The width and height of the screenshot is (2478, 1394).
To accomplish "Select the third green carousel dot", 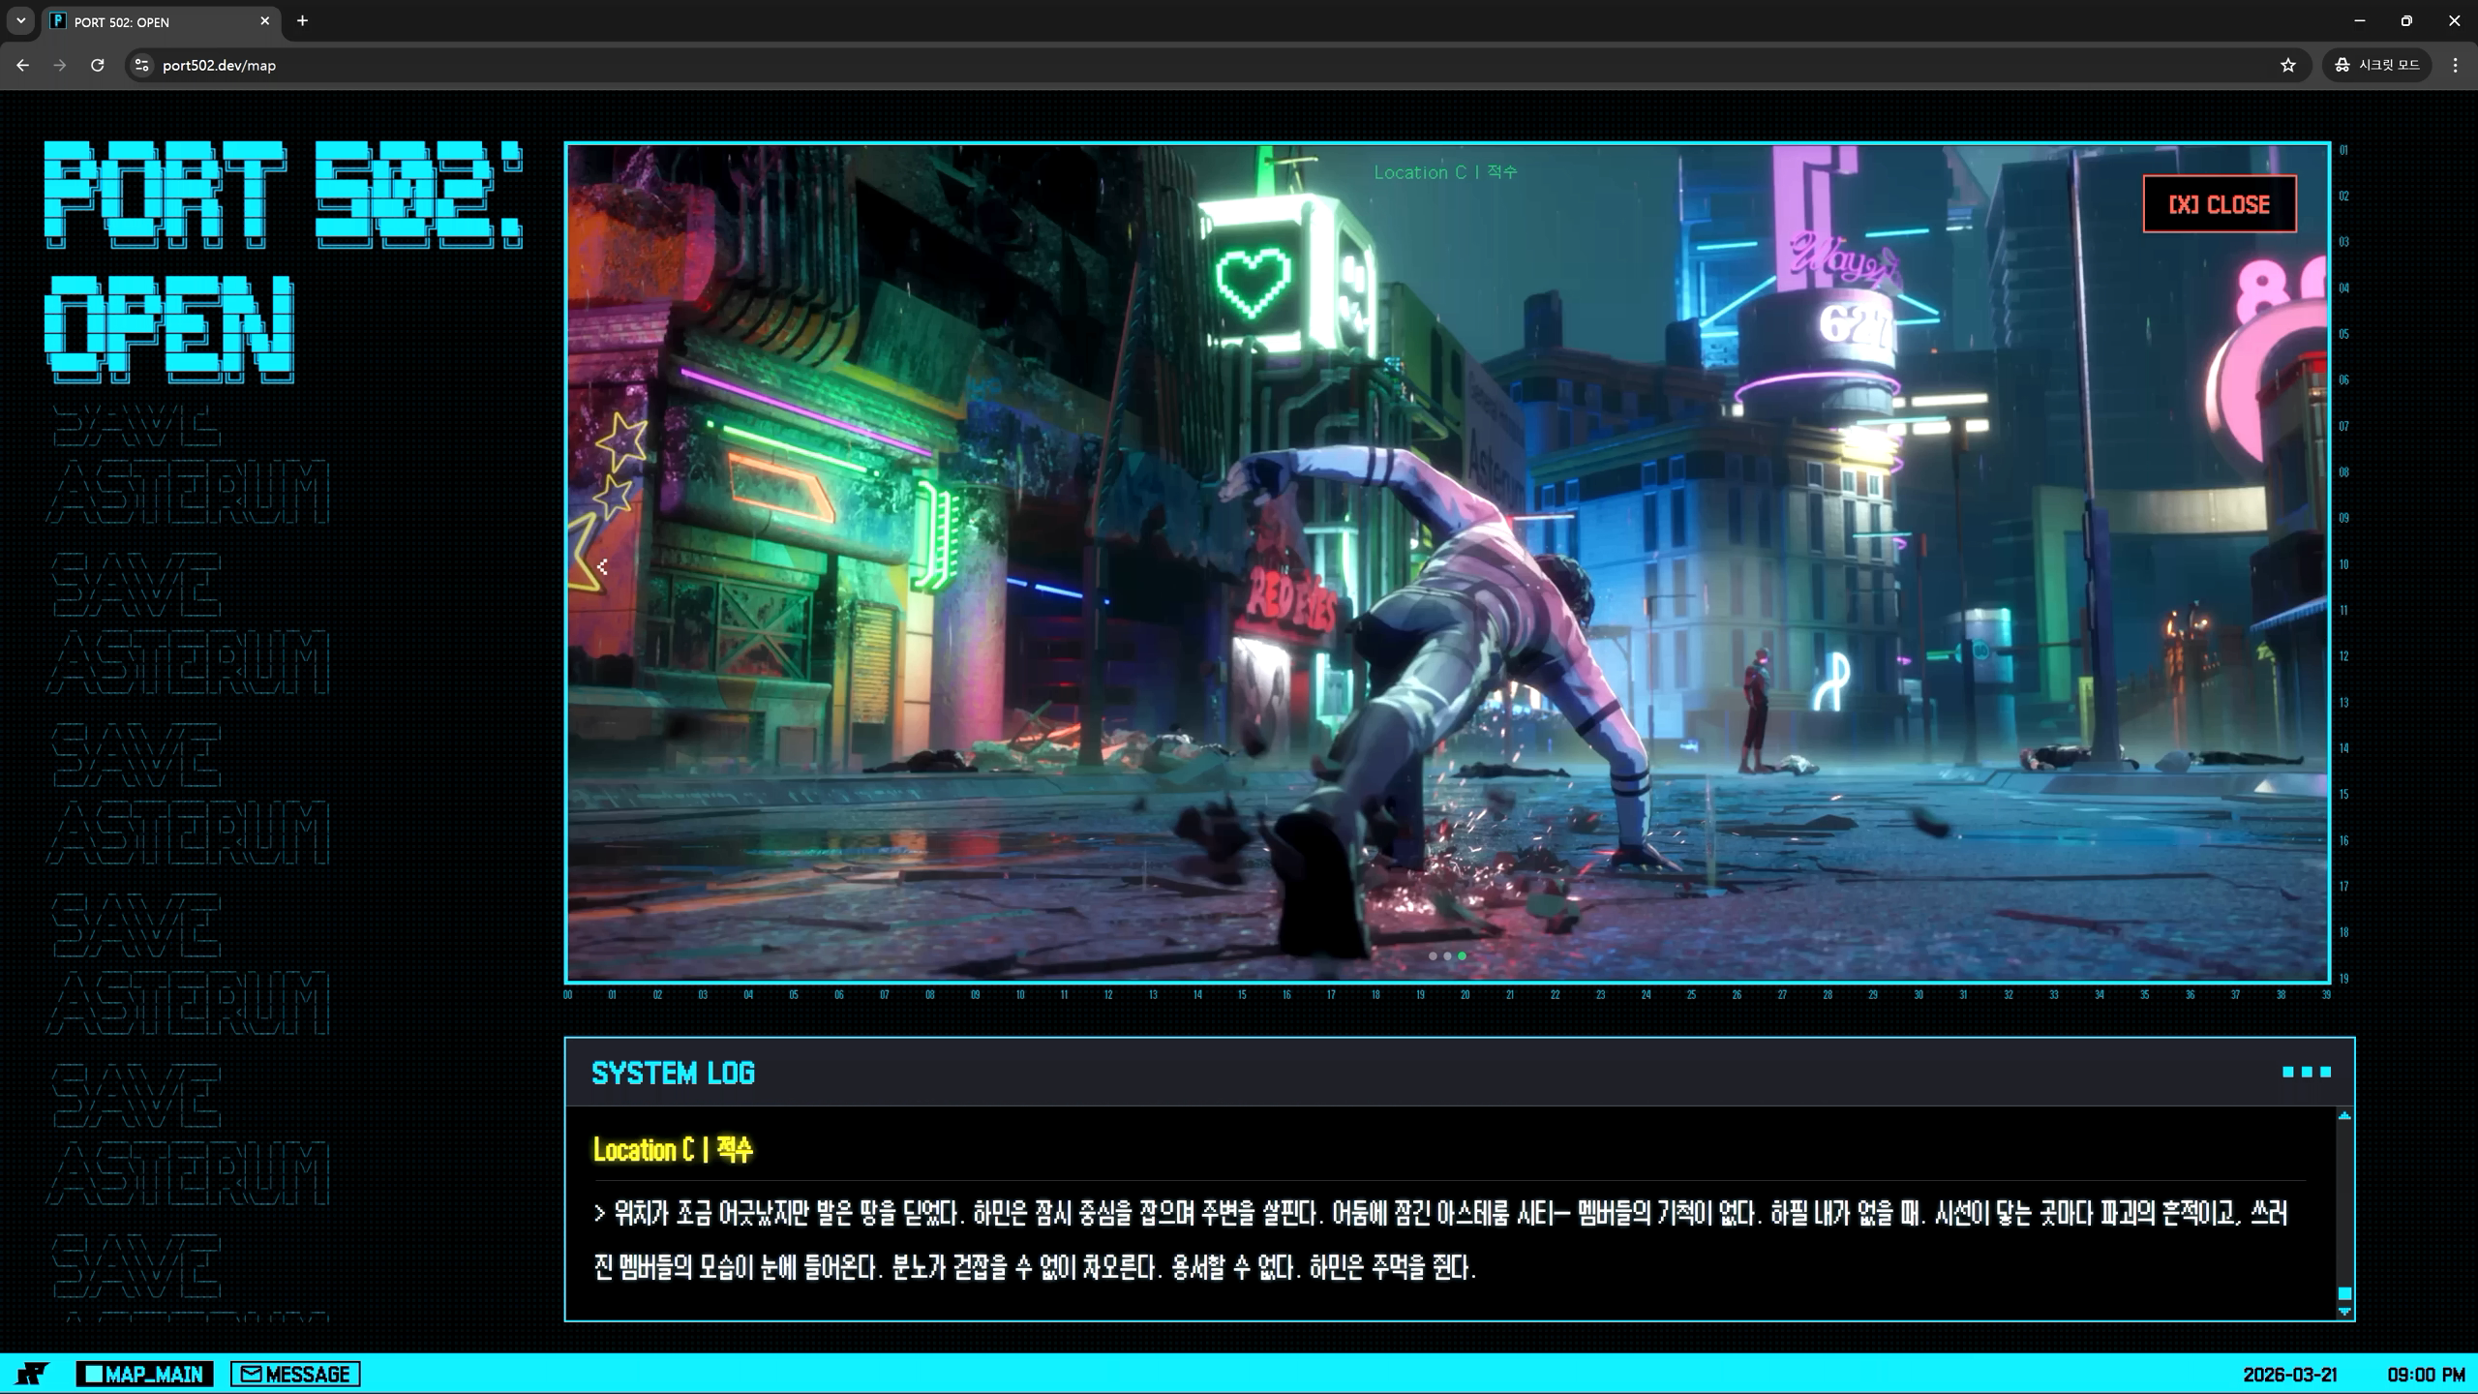I will [x=1462, y=955].
